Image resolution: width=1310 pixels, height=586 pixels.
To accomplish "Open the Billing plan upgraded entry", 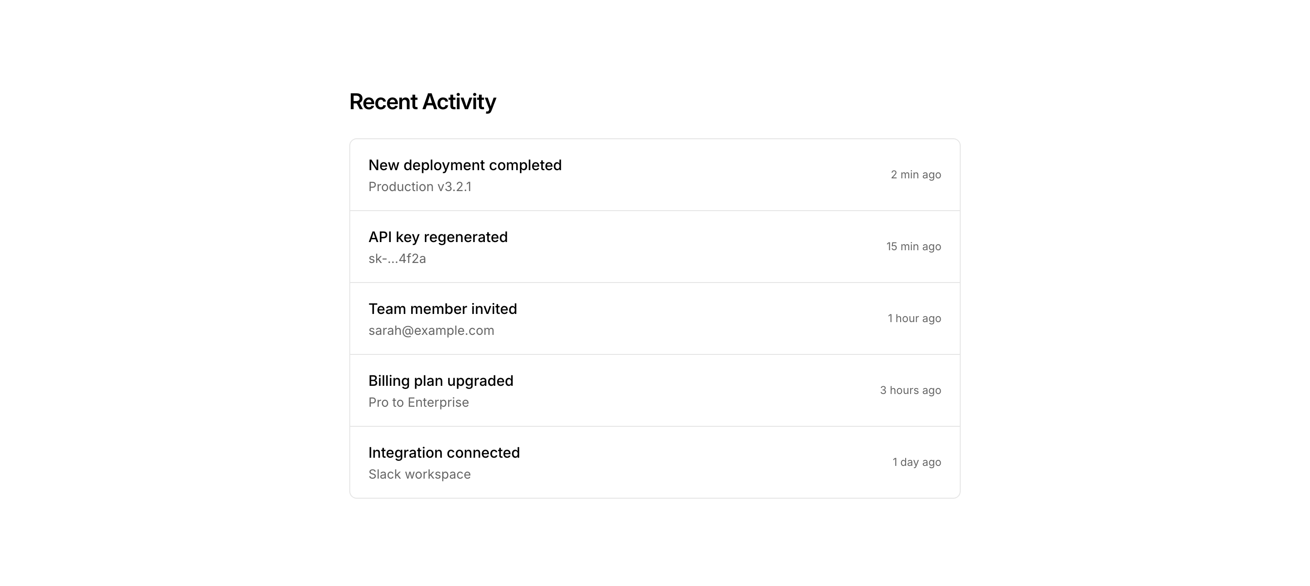I will [441, 381].
